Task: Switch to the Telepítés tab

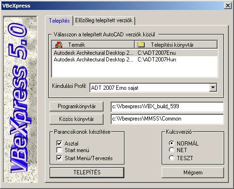Action: [x=59, y=21]
